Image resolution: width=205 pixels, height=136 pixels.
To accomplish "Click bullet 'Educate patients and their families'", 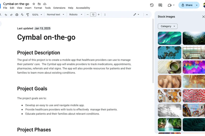I will pyautogui.click(x=63, y=114).
